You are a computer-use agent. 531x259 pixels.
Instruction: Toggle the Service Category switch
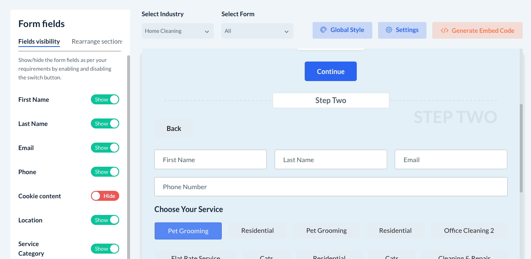[x=105, y=249]
